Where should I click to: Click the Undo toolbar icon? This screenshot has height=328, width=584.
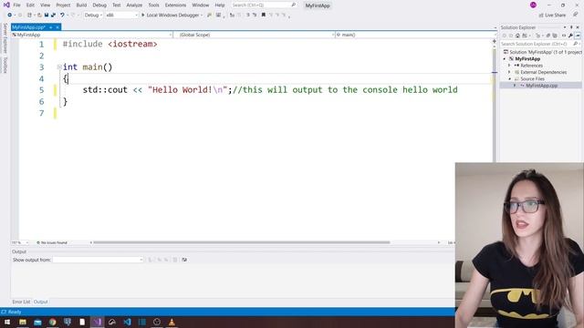(x=62, y=15)
